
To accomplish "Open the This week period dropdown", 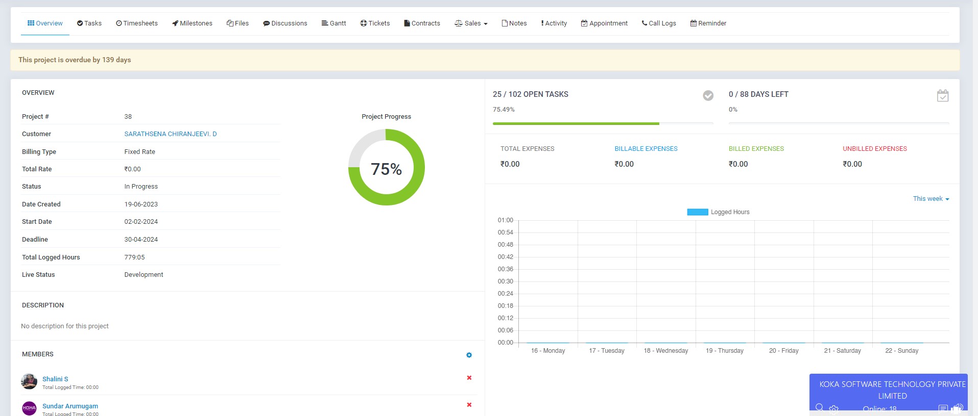I will point(931,199).
